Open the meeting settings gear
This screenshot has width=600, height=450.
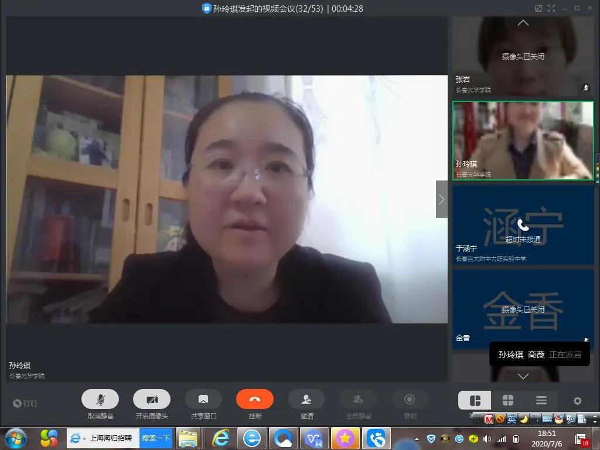tap(577, 401)
